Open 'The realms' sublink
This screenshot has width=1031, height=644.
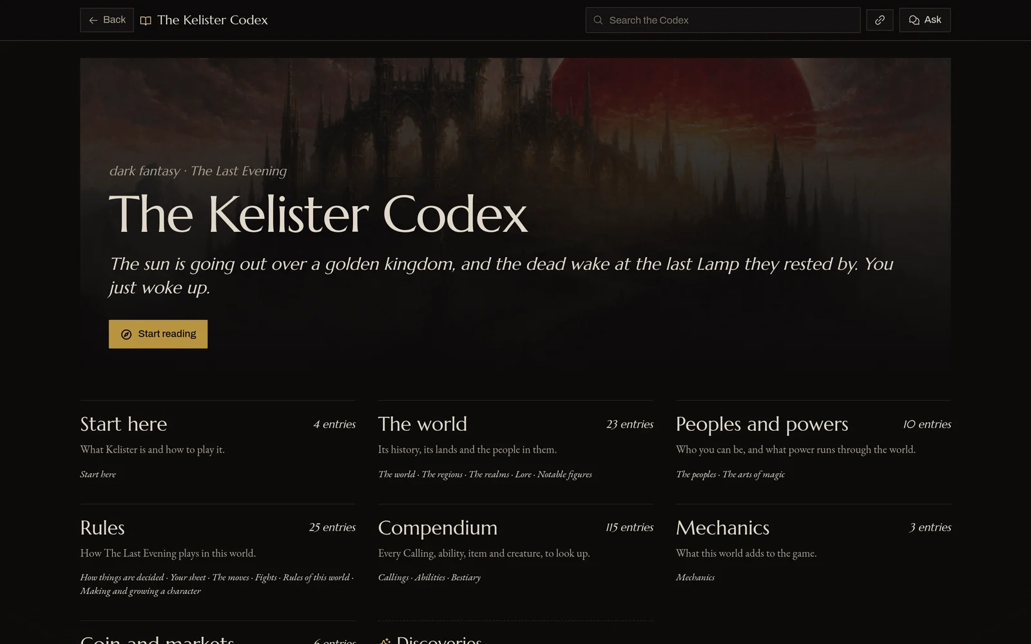click(x=489, y=475)
